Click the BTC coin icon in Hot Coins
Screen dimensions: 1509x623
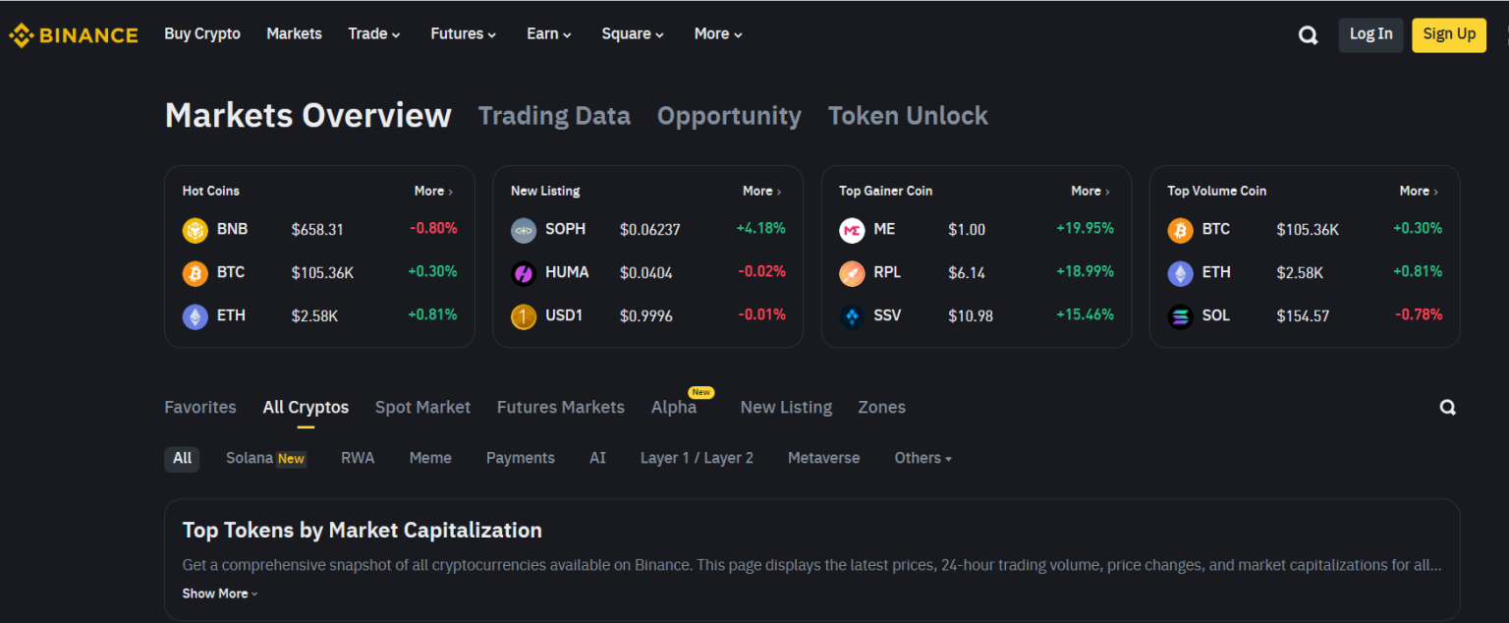click(195, 273)
